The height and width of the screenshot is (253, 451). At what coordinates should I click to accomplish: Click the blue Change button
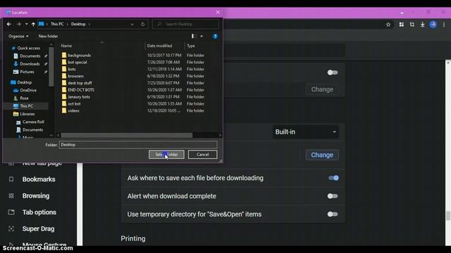tap(322, 155)
